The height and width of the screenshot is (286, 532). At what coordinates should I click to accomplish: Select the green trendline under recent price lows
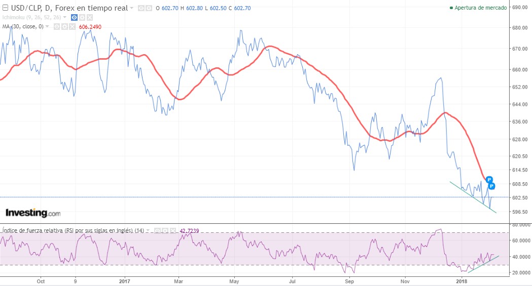[x=473, y=197]
